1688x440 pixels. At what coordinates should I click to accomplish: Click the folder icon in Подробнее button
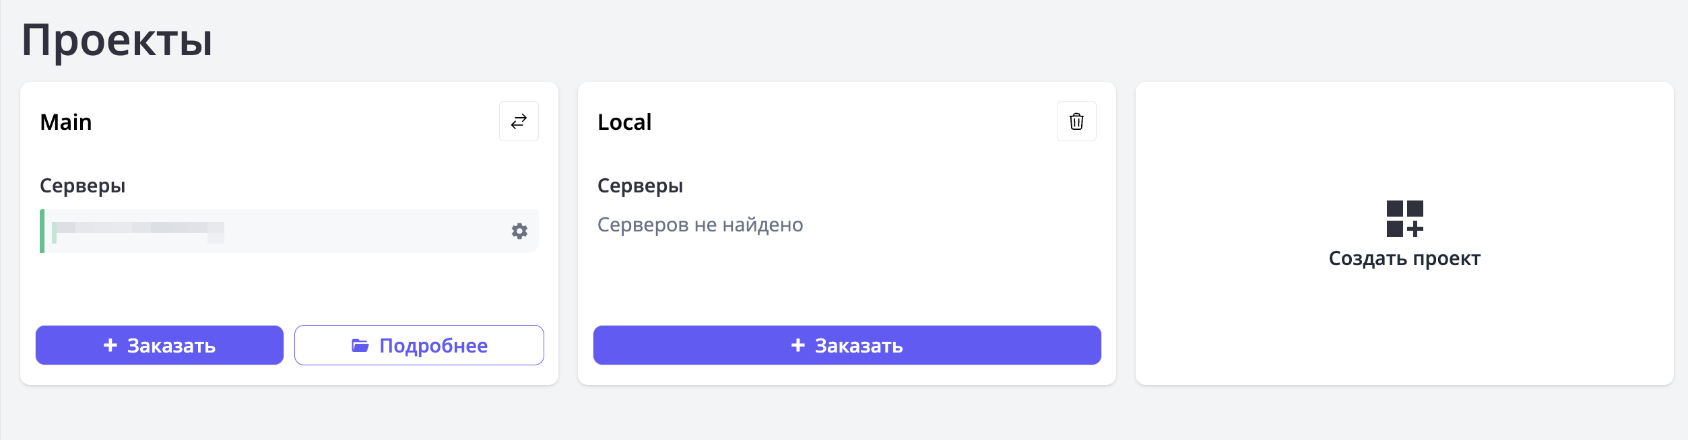(x=360, y=346)
